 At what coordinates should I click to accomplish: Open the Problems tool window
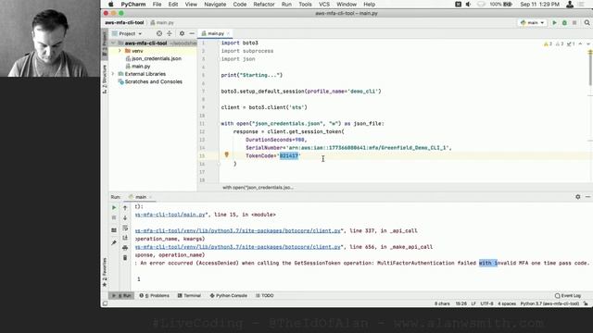154,296
